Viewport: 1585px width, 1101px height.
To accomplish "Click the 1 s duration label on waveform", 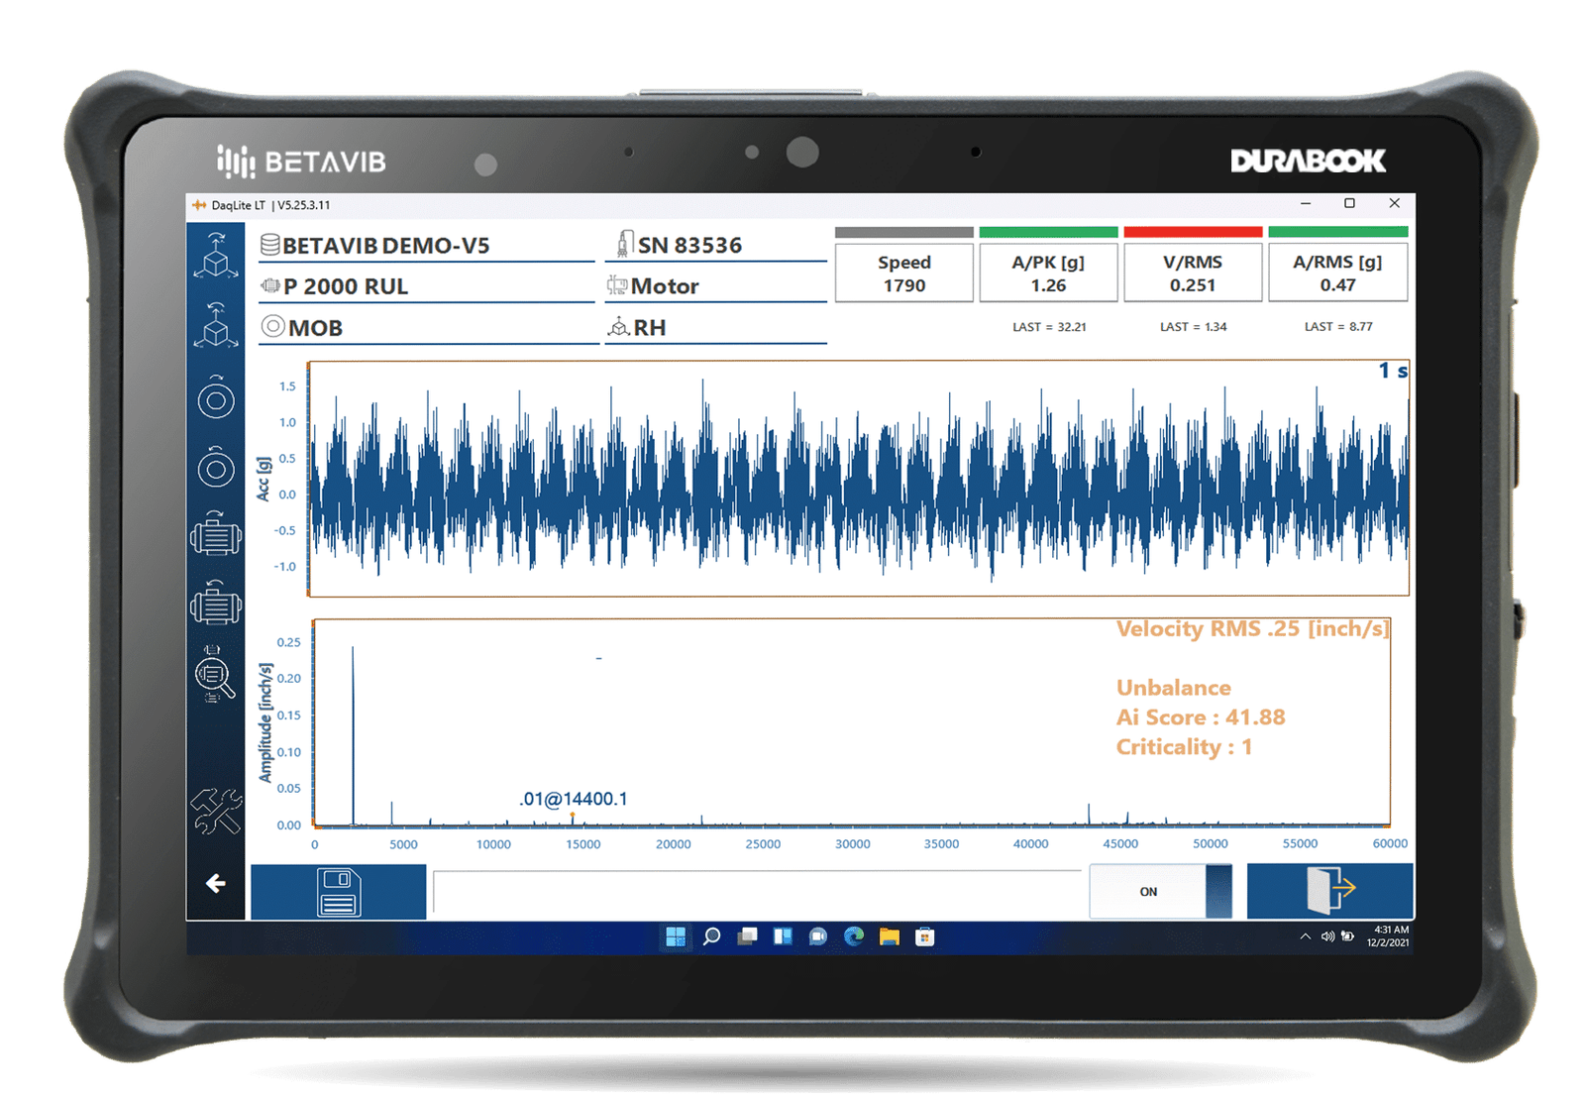I will (1393, 371).
